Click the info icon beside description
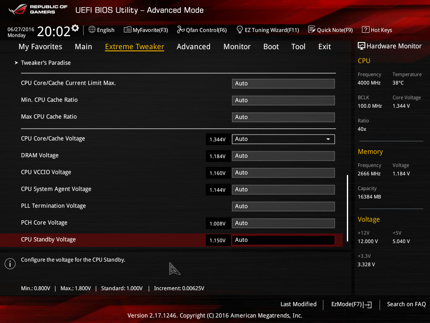 (10, 264)
